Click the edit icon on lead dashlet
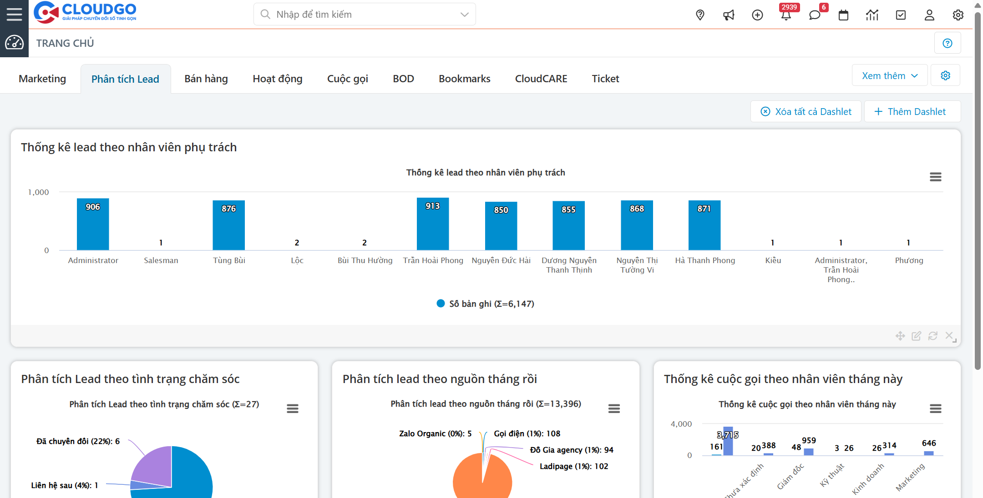 point(917,336)
